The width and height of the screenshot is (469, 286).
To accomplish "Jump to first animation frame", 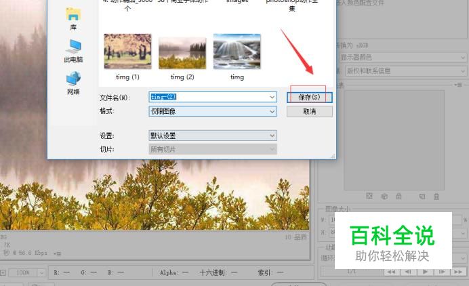I will [x=392, y=272].
